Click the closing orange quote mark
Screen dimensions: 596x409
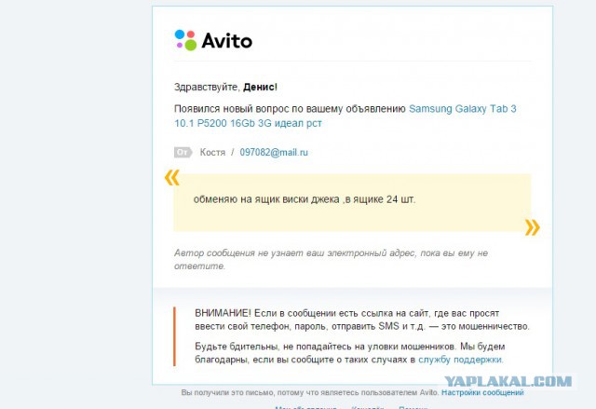coord(532,227)
